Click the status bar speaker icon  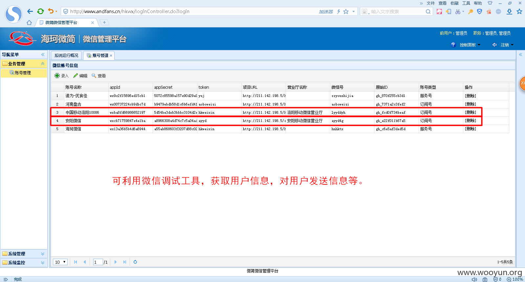click(474, 279)
